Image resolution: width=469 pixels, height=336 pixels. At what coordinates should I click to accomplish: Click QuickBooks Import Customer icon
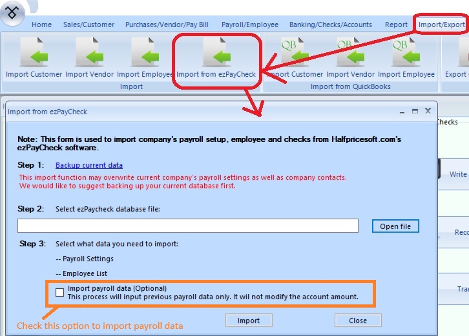point(295,53)
